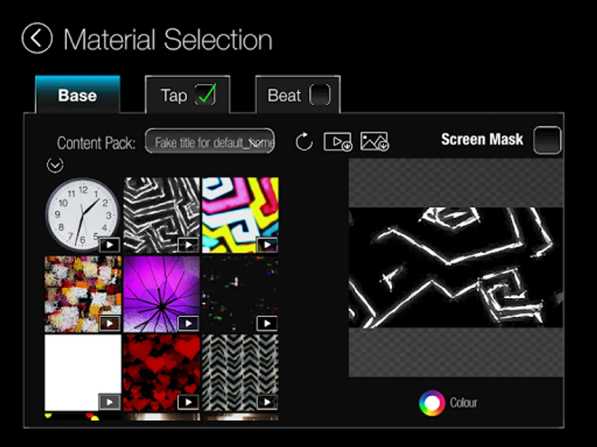Select the purple radial lines thumbnail
597x447 pixels.
coord(162,294)
